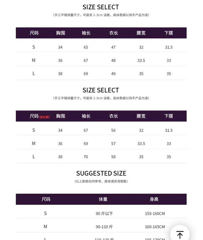Click sleeve length value 70

pos(86,157)
